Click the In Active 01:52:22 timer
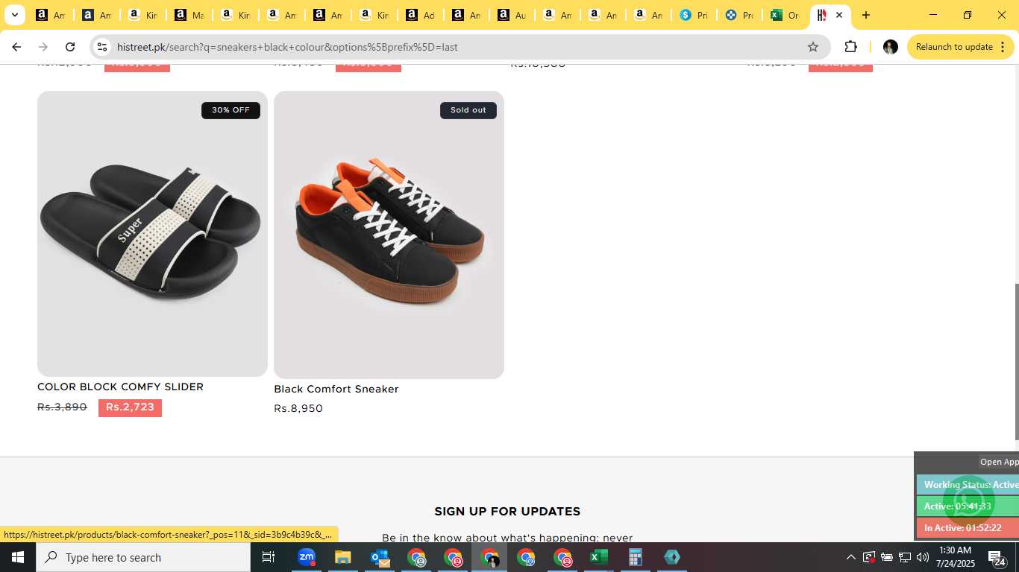The height and width of the screenshot is (572, 1019). tap(968, 528)
